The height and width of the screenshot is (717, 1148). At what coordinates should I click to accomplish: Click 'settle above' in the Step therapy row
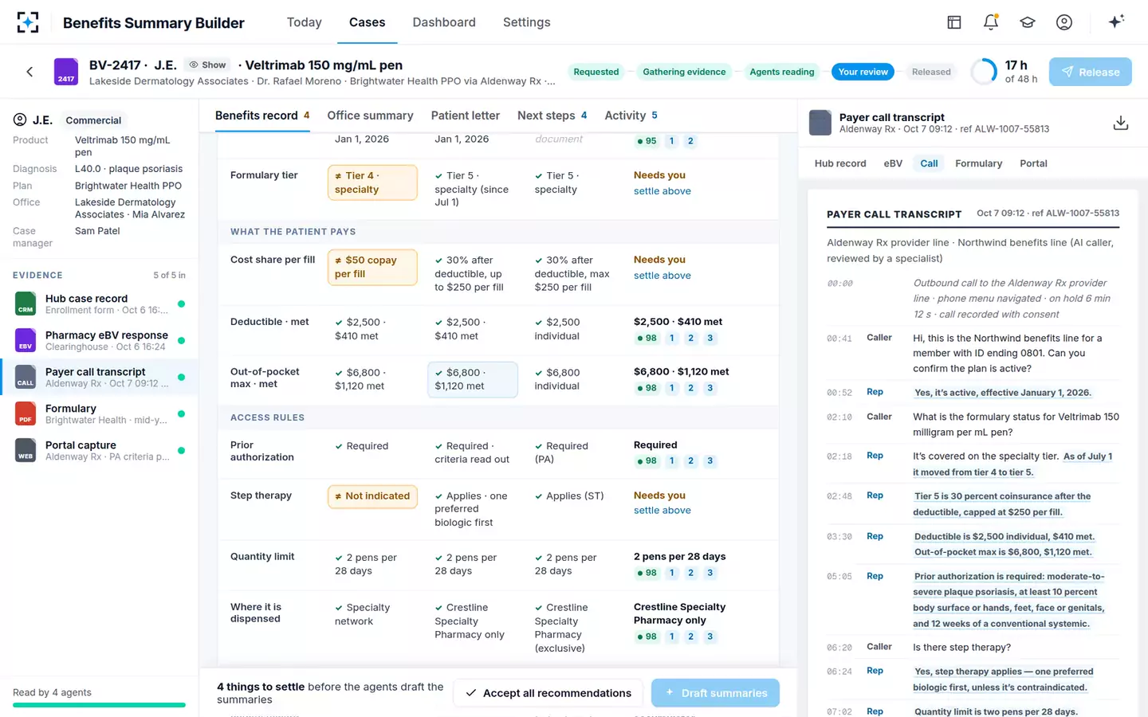[662, 511]
